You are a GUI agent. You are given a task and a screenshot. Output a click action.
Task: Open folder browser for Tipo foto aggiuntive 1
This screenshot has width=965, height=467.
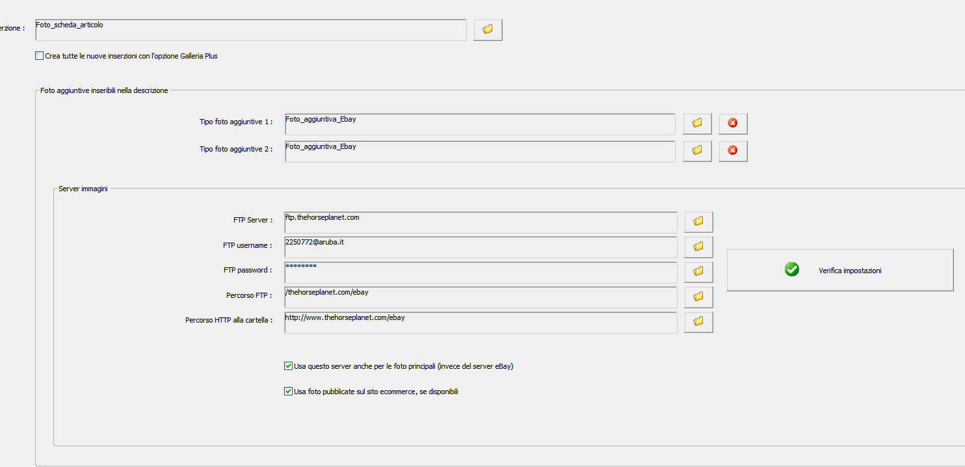[697, 123]
